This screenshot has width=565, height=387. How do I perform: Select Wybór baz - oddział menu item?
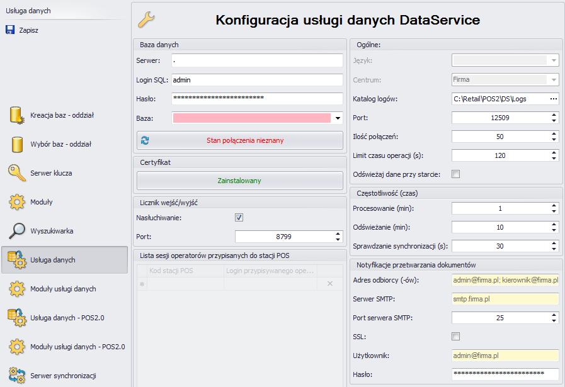coord(61,144)
